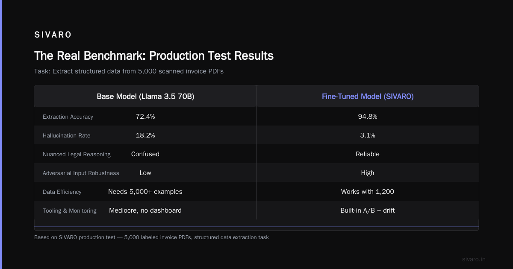This screenshot has height=269, width=513.
Task: Click the Tooling & Monitoring label
Action: point(70,211)
